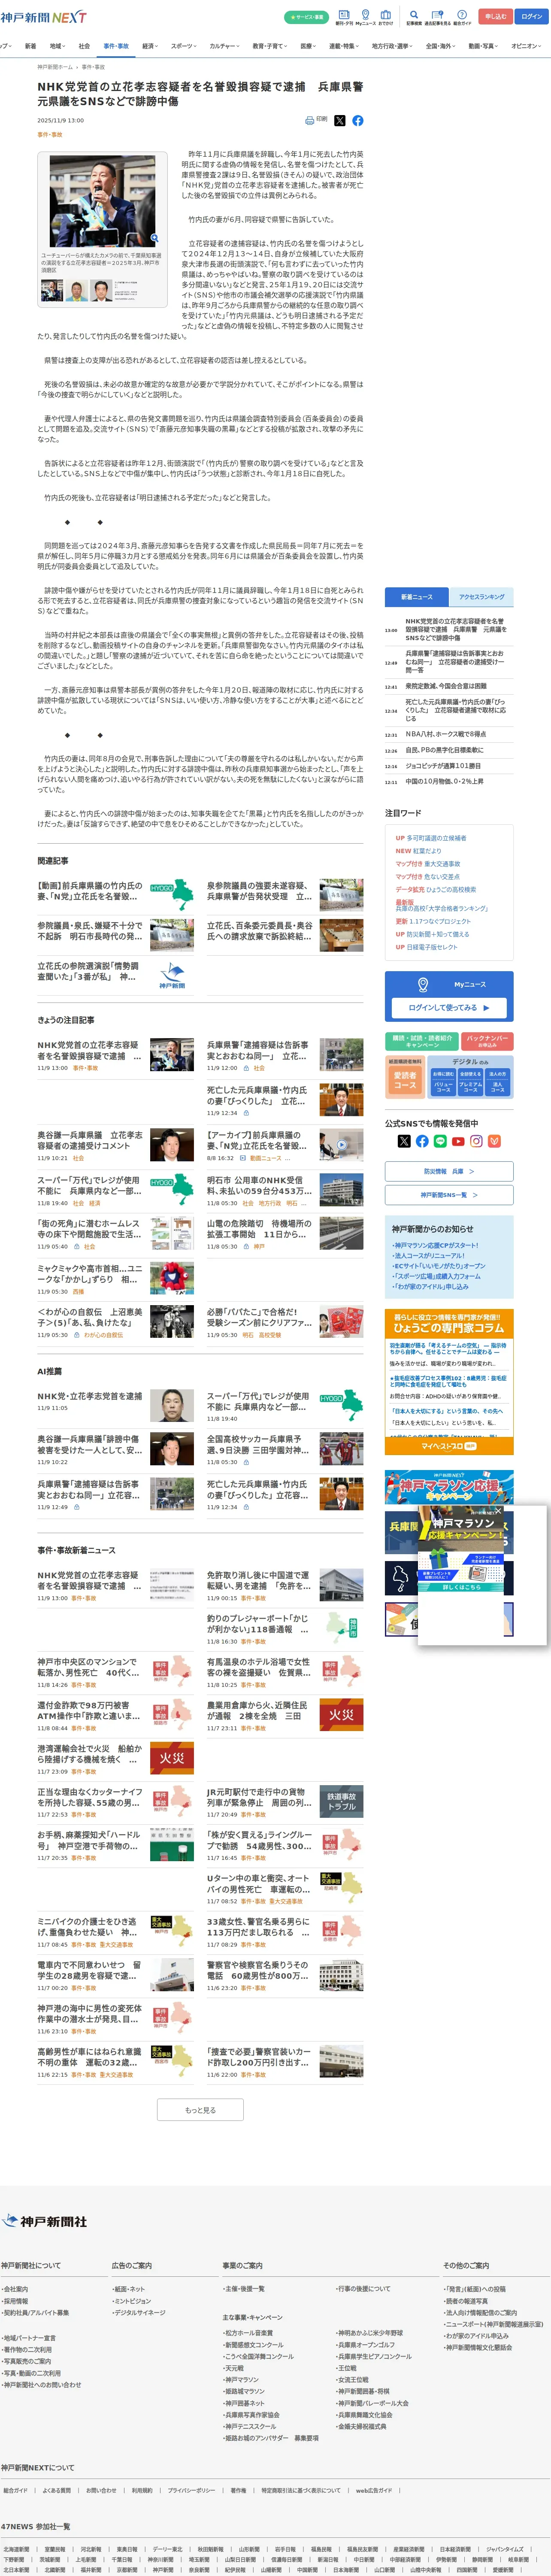Click 事件・事故 tag under the date
The width and height of the screenshot is (551, 2576).
coord(50,134)
